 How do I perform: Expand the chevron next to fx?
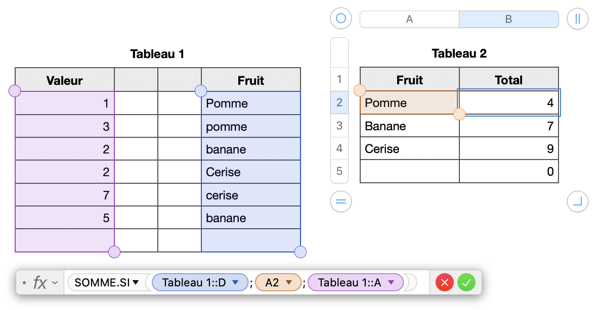pyautogui.click(x=55, y=283)
